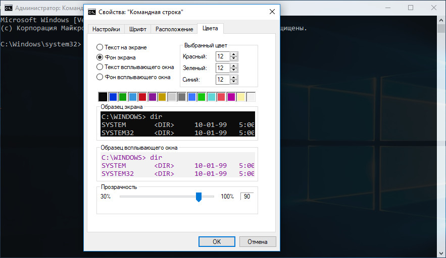Close the Properties dialog with X
446x258 pixels.
pos(272,12)
